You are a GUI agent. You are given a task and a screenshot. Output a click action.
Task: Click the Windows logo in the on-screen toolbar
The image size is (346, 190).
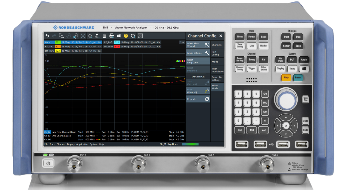[119, 36]
